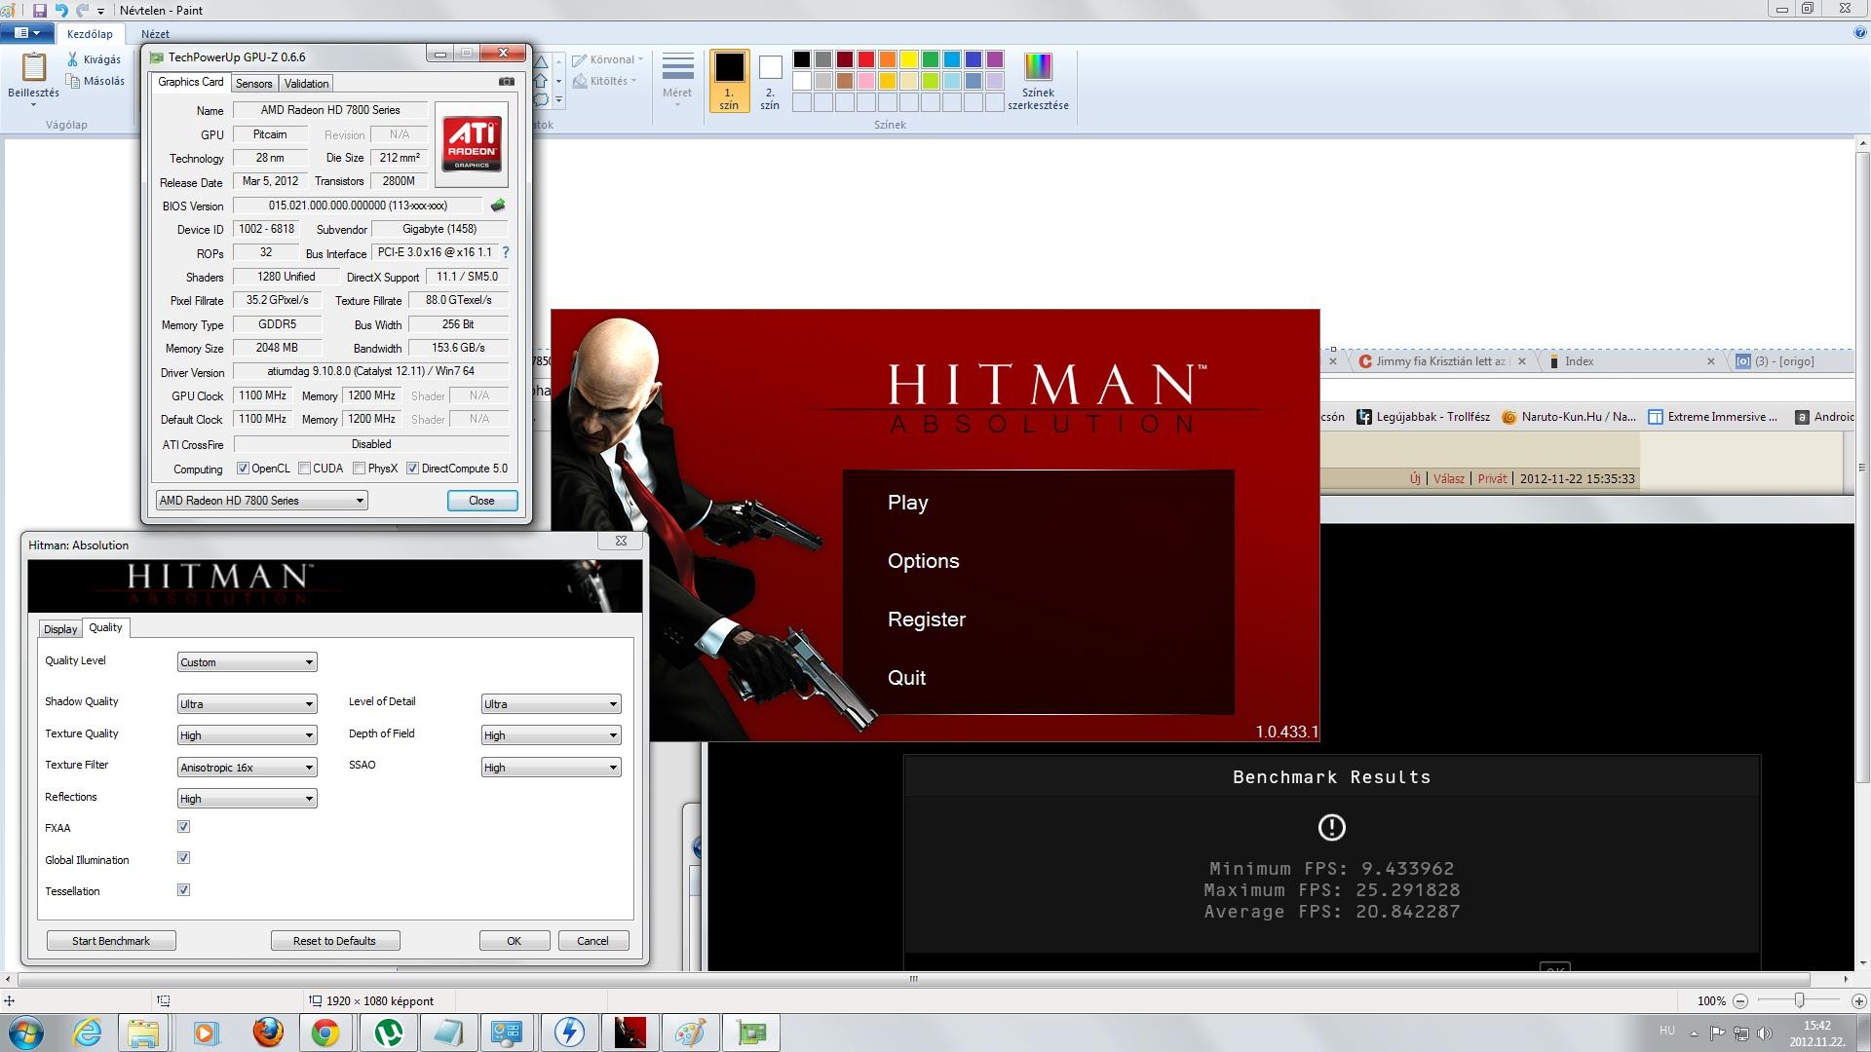The width and height of the screenshot is (1871, 1052).
Task: Toggle the CUDA checkbox in GPU-Z
Action: 304,469
